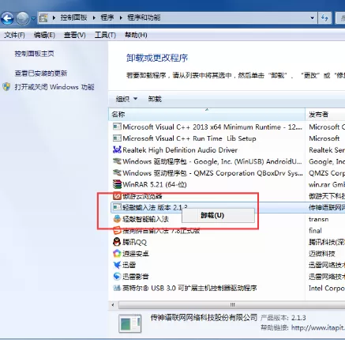
Task: Sort list by 名称 column header
Action: [207, 114]
